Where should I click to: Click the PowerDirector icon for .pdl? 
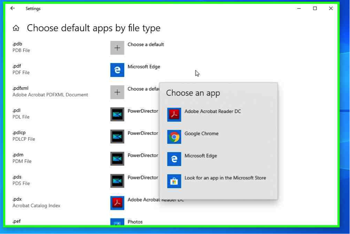(x=117, y=114)
